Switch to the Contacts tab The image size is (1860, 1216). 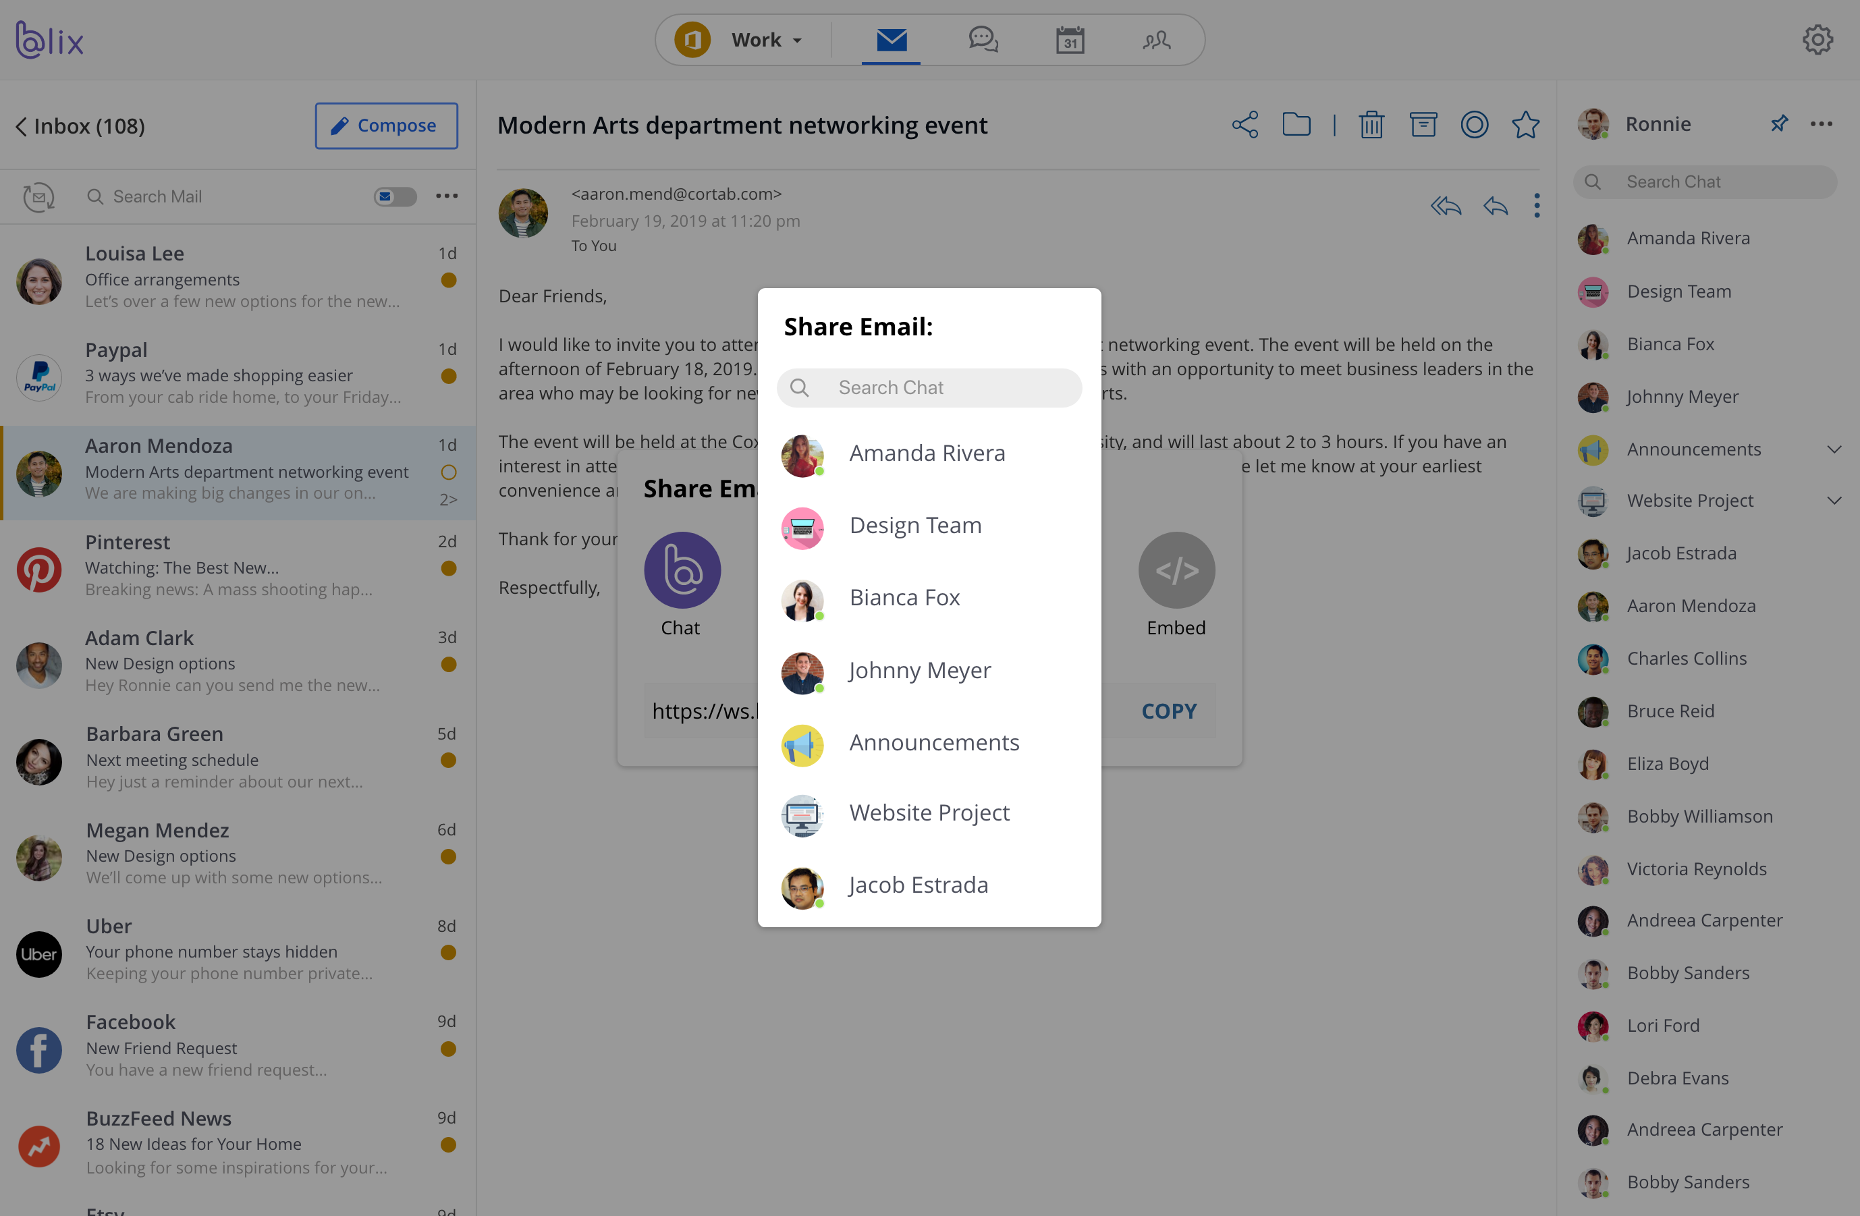click(1156, 40)
